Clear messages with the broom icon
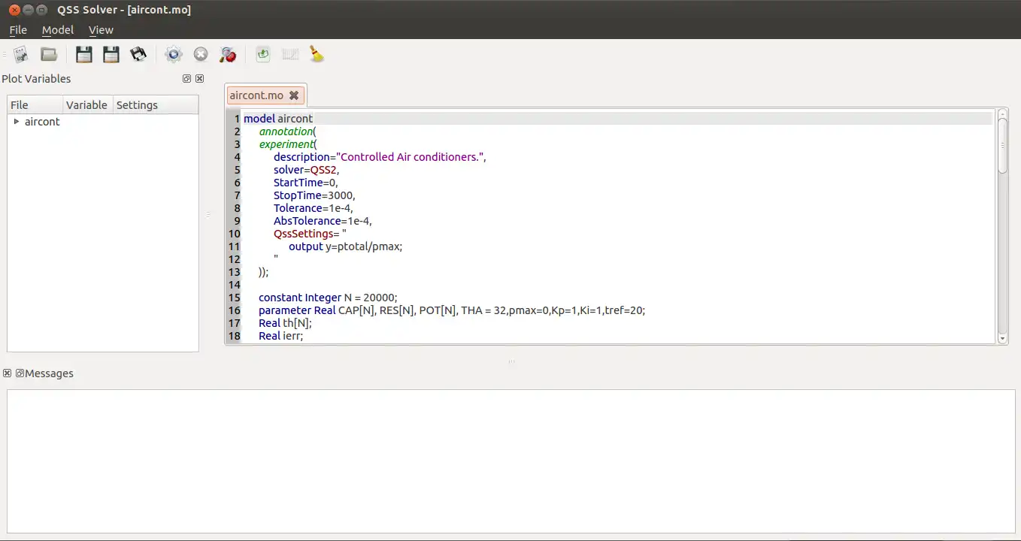1021x541 pixels. [317, 54]
